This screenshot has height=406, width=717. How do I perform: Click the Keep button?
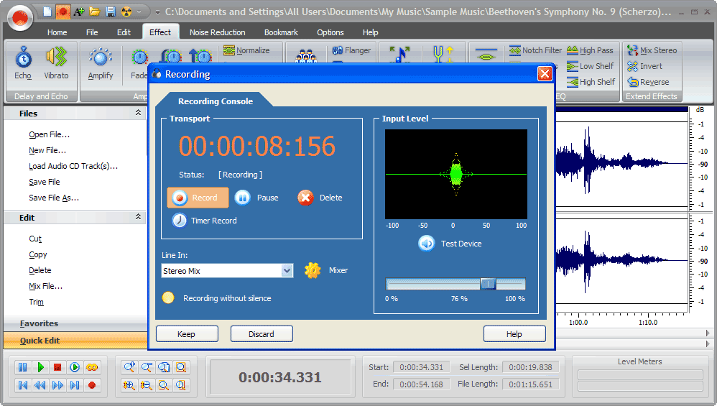click(x=187, y=333)
